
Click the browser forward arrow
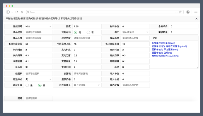pos(12,12)
